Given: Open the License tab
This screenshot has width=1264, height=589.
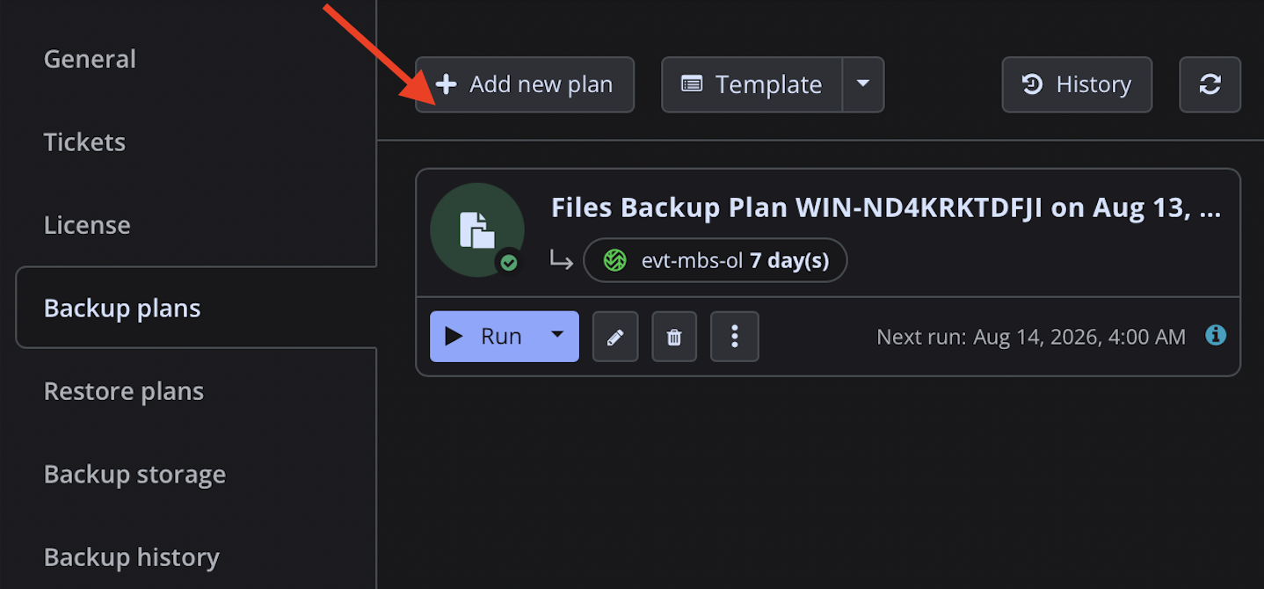Looking at the screenshot, I should point(87,225).
